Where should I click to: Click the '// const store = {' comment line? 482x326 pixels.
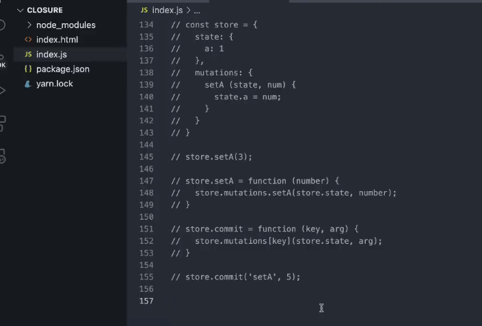pos(214,25)
